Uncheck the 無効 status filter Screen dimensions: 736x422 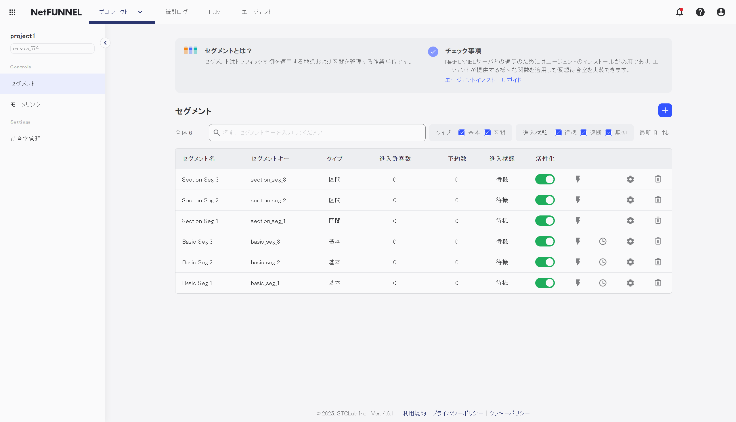pyautogui.click(x=608, y=132)
